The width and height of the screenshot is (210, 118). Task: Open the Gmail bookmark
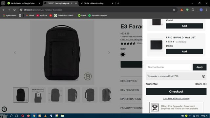pos(30,15)
